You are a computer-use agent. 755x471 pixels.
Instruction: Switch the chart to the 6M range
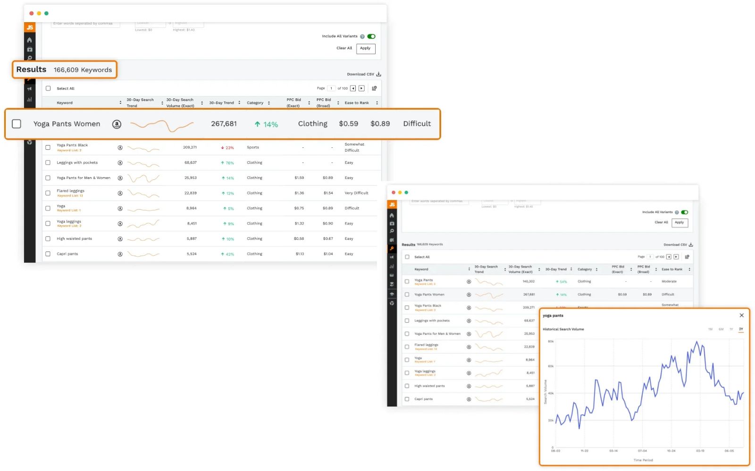721,329
